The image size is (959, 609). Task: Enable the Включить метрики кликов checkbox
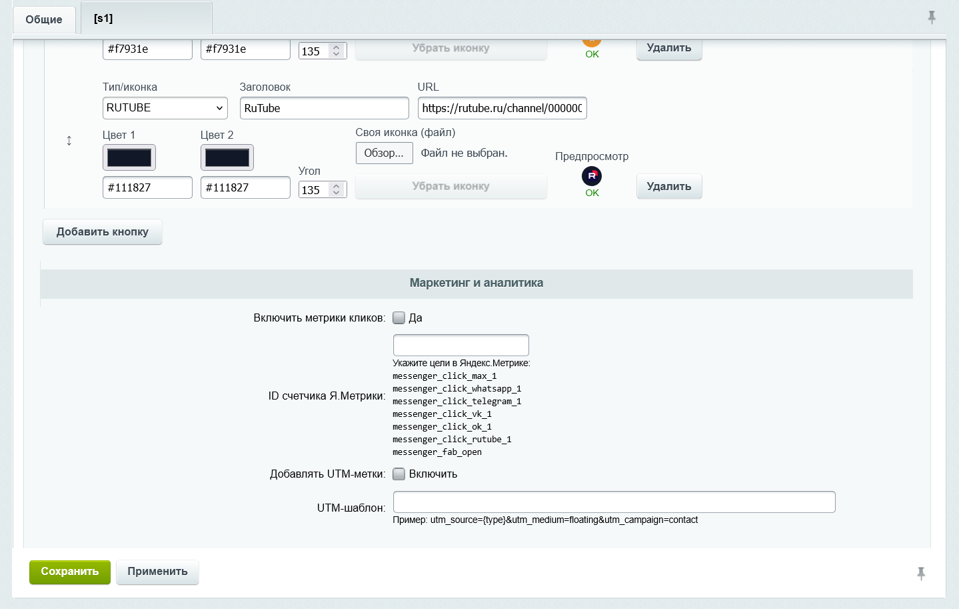[399, 318]
